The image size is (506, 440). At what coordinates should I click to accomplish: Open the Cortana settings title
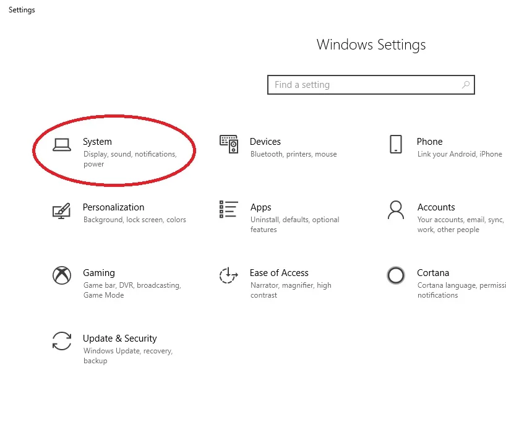click(x=433, y=273)
